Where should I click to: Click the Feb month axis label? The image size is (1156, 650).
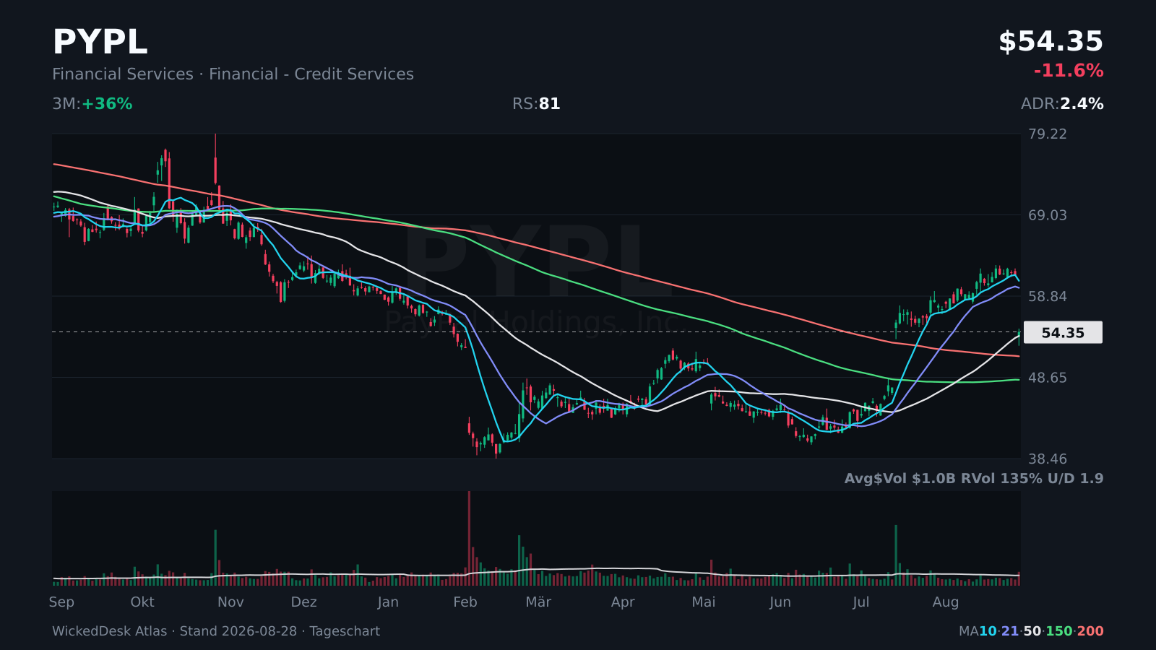click(x=465, y=602)
